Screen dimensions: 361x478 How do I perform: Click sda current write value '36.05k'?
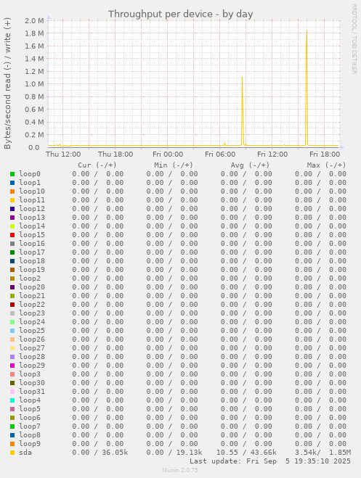tap(115, 453)
